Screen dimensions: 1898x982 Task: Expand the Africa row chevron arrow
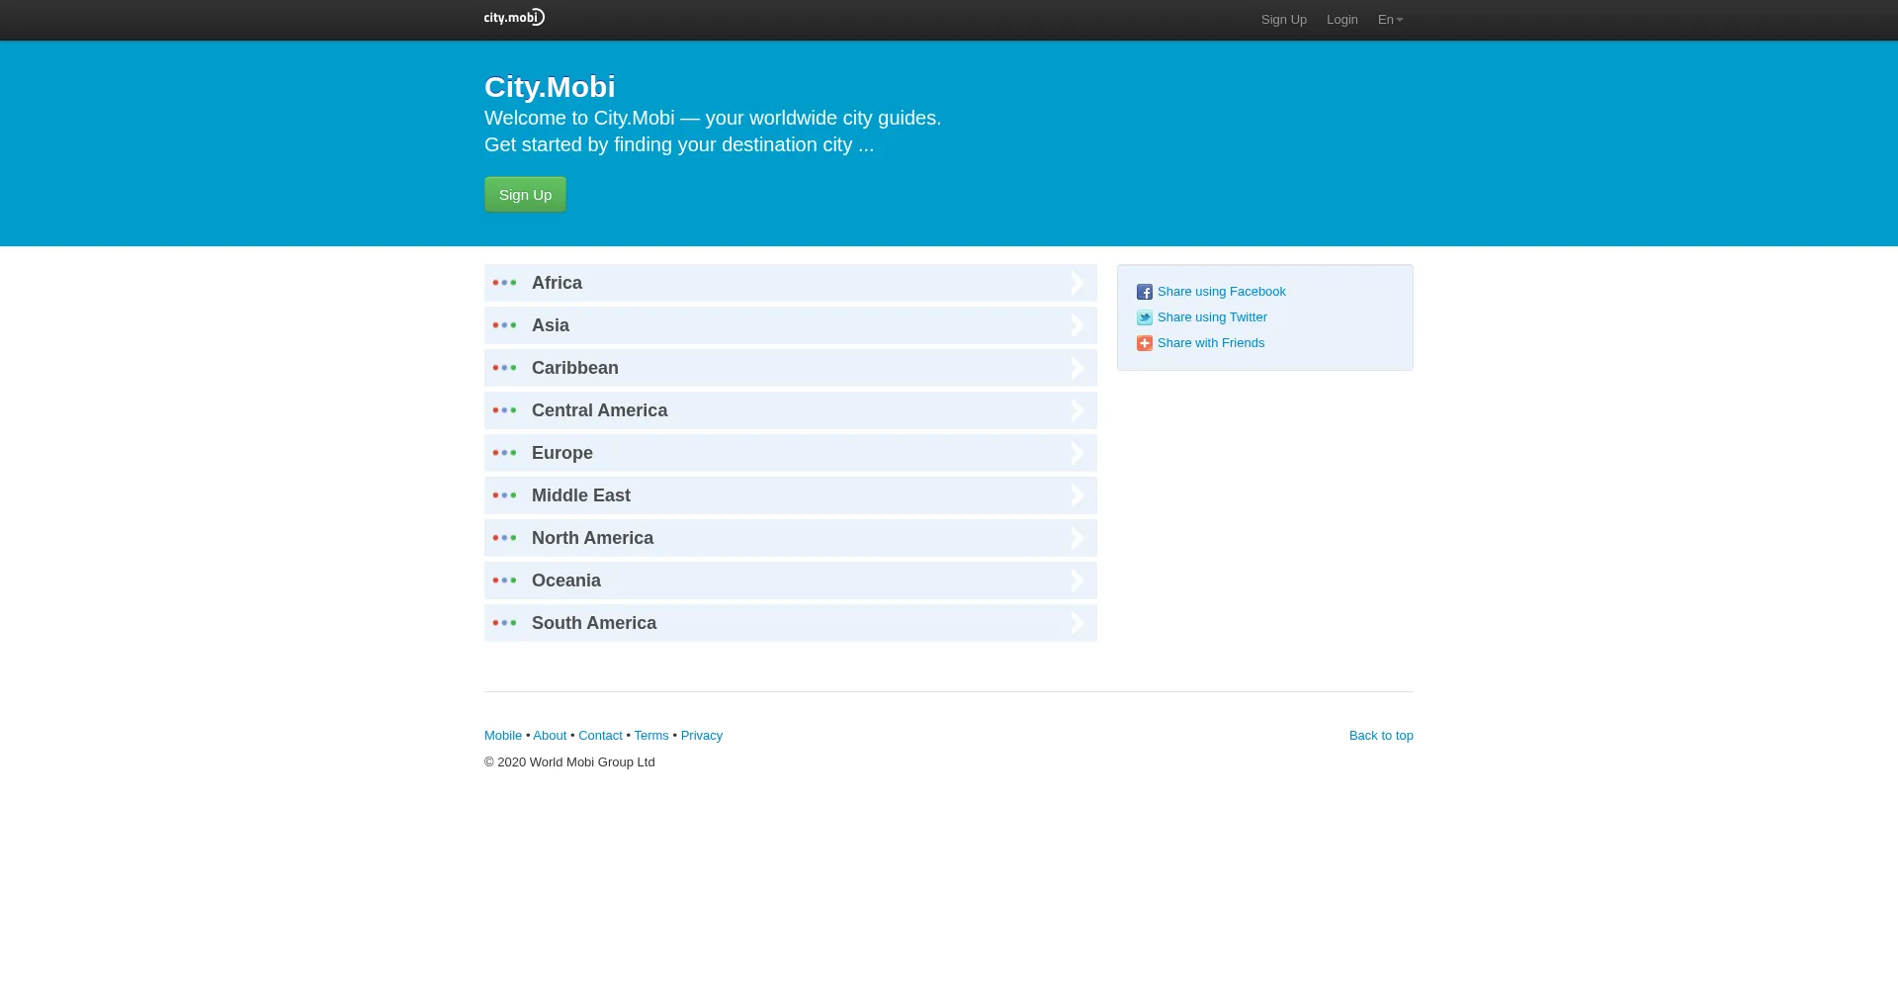click(1078, 283)
